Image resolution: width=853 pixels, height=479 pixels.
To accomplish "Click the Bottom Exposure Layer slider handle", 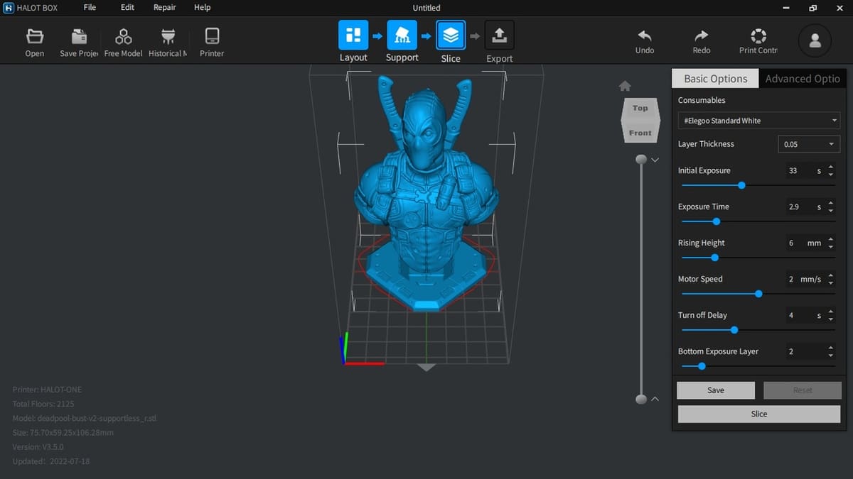I will (702, 366).
